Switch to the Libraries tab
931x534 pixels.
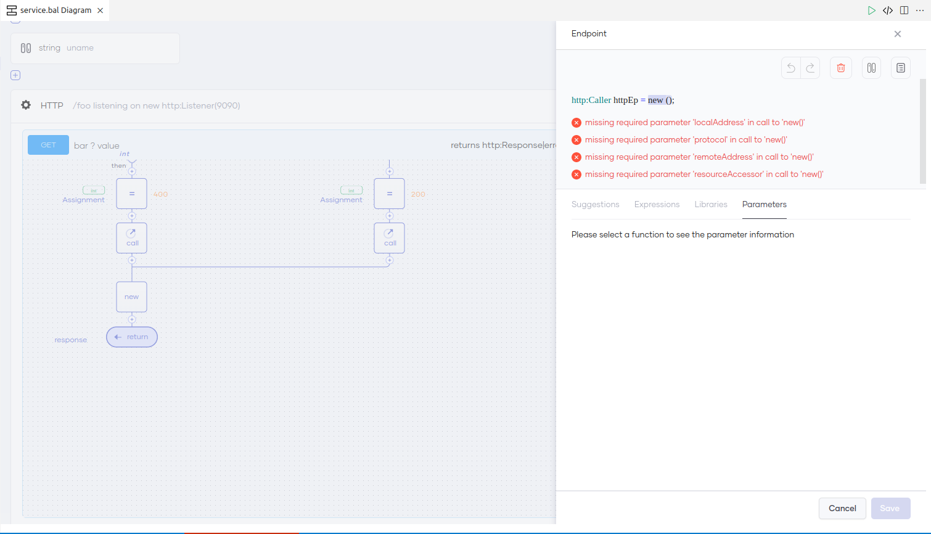(x=711, y=204)
